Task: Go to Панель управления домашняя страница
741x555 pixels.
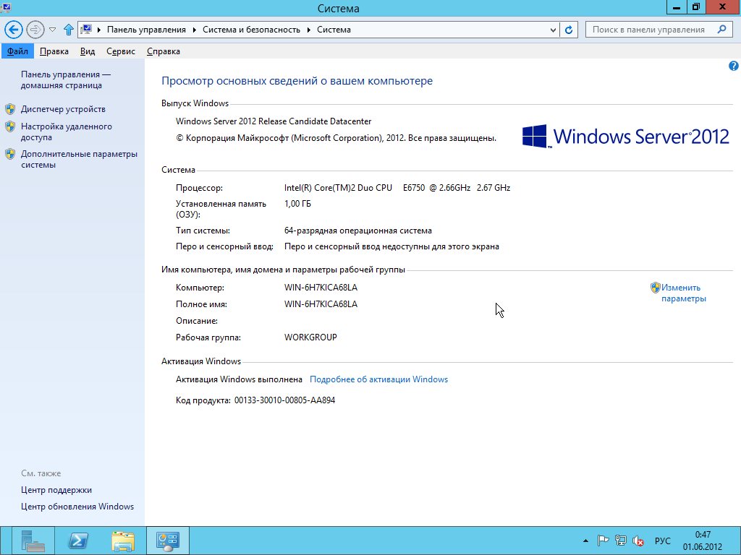Action: 66,79
